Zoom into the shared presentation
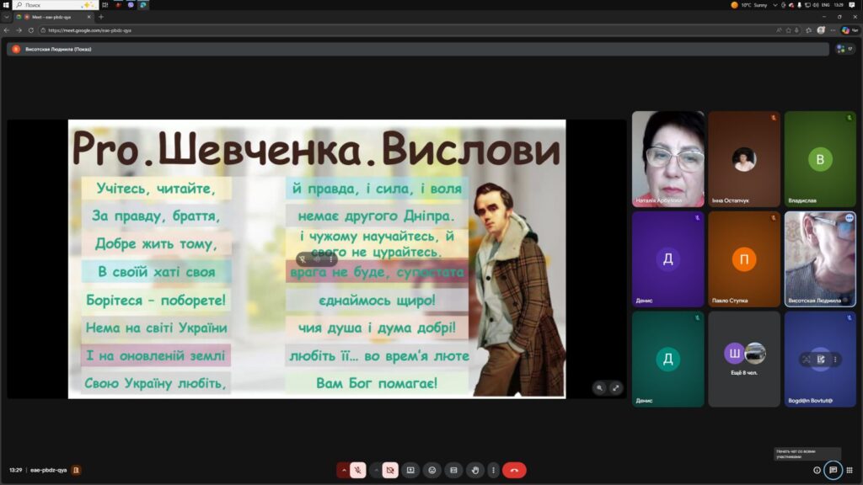Image resolution: width=863 pixels, height=485 pixels. (599, 387)
